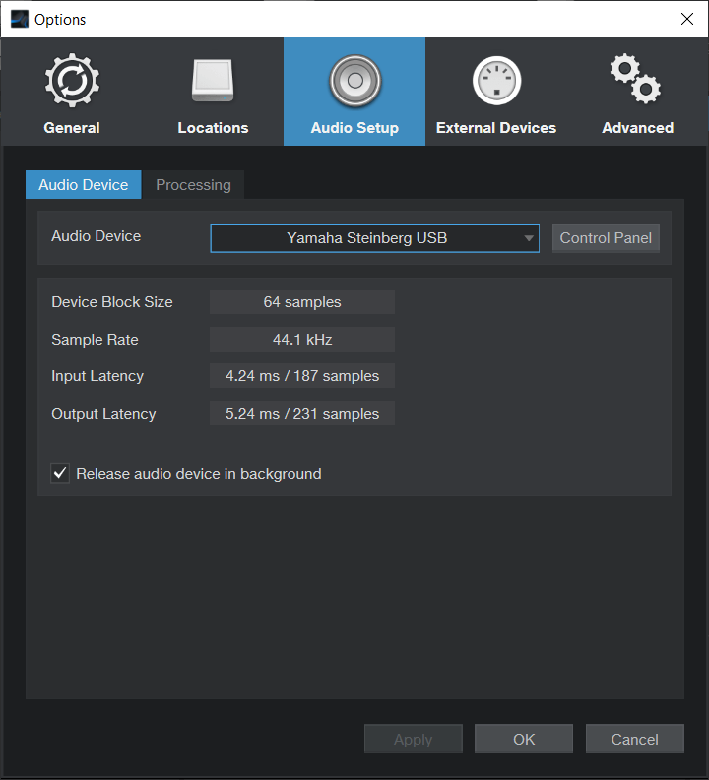Switch to the Processing tab
The width and height of the screenshot is (709, 780).
click(x=193, y=185)
